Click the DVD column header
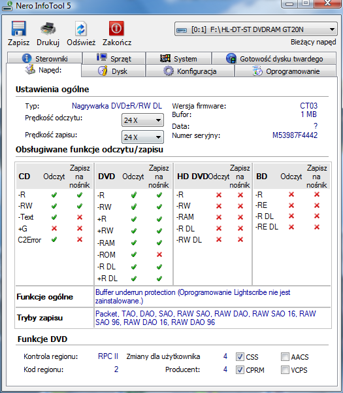 (106, 177)
